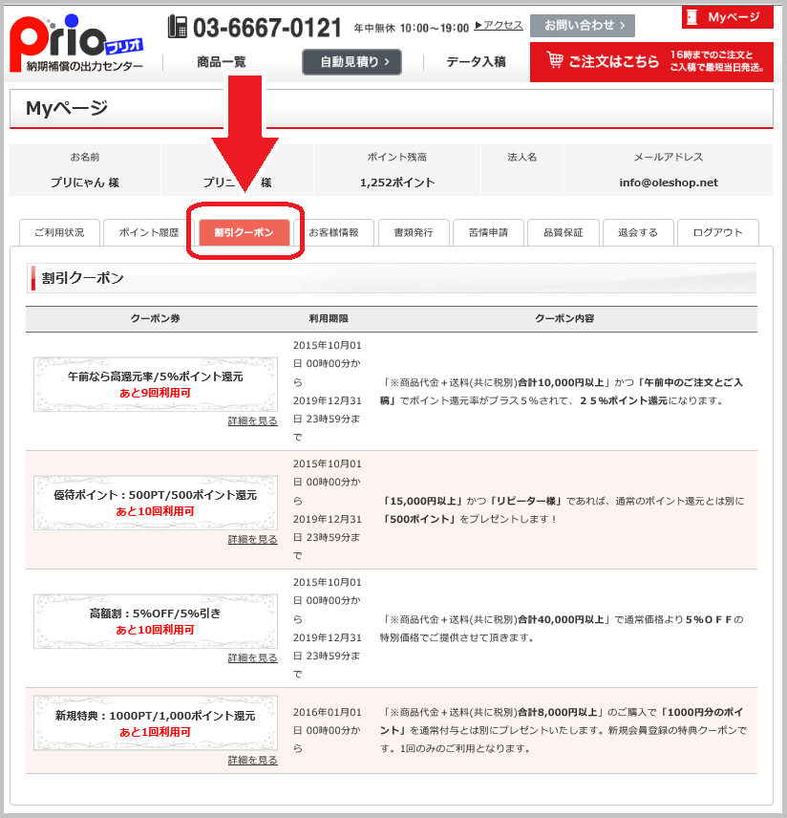Select the 割引クーポン tab
Image resolution: width=787 pixels, height=818 pixels.
(245, 232)
